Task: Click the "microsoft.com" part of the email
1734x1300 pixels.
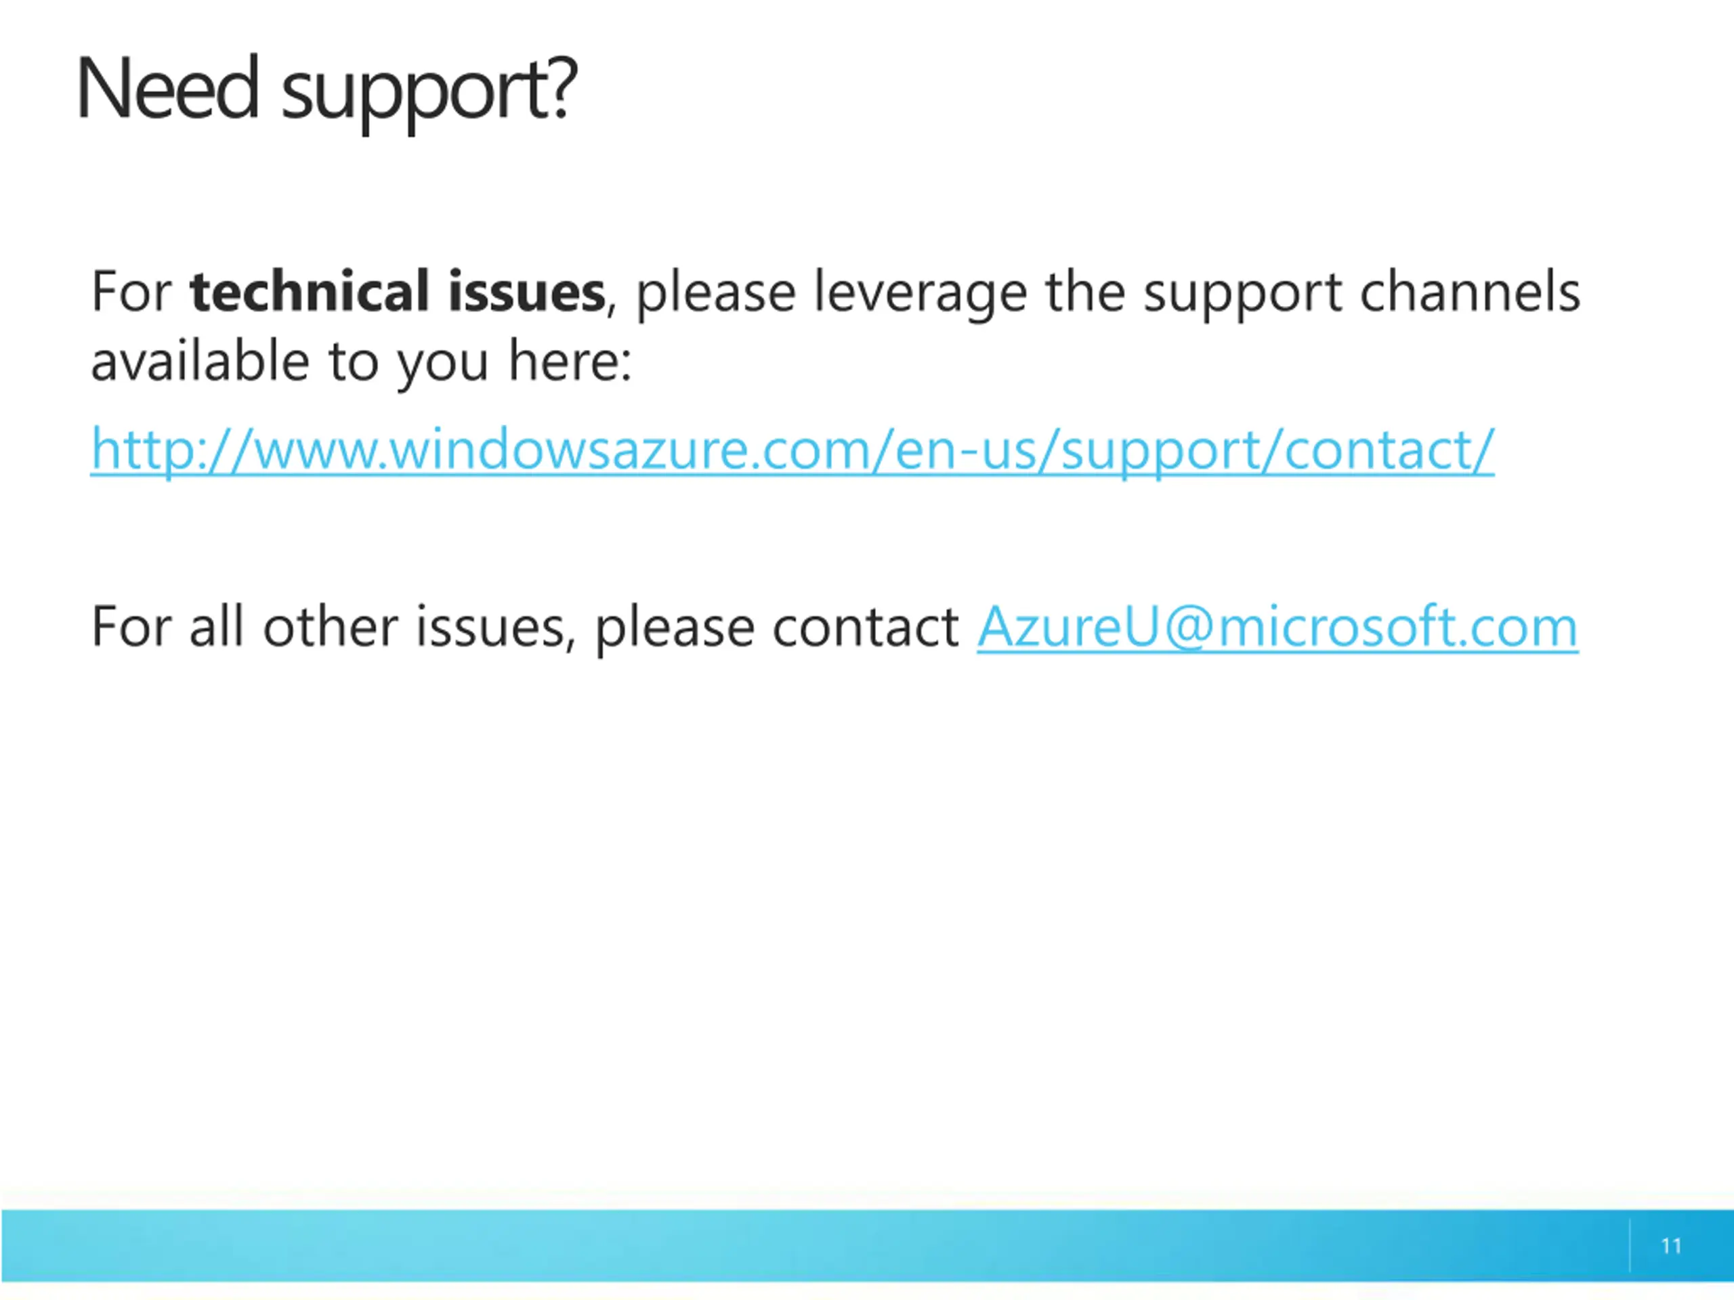Action: [1397, 627]
